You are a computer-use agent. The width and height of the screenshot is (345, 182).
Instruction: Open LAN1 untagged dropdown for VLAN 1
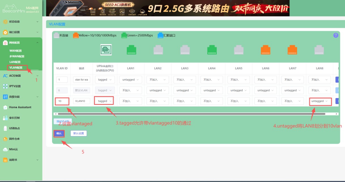[130, 80]
